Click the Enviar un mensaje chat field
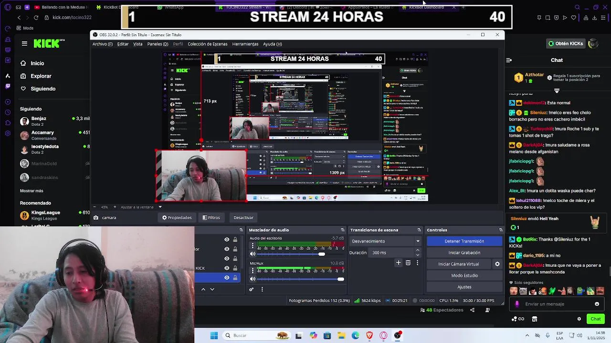 point(556,304)
